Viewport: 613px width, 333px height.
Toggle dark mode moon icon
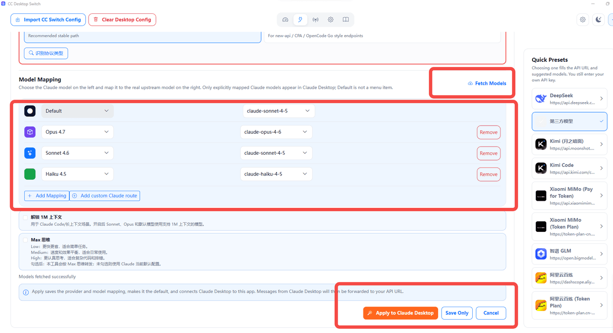pyautogui.click(x=599, y=20)
